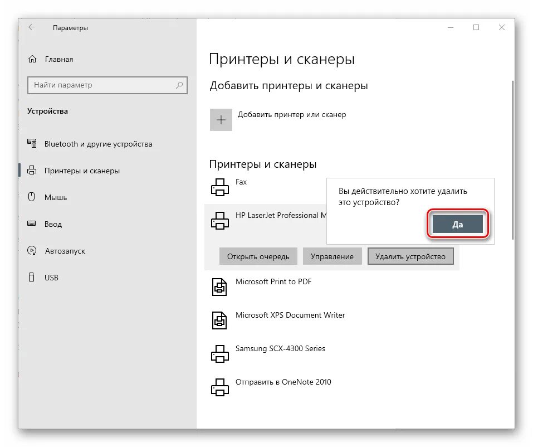Click the Удалить устройство button
The width and height of the screenshot is (533, 447).
(410, 256)
